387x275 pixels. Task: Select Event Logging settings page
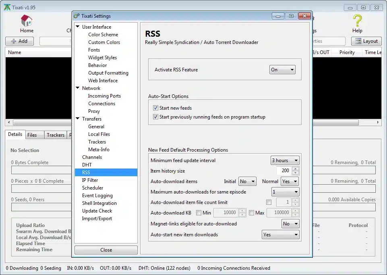97,196
